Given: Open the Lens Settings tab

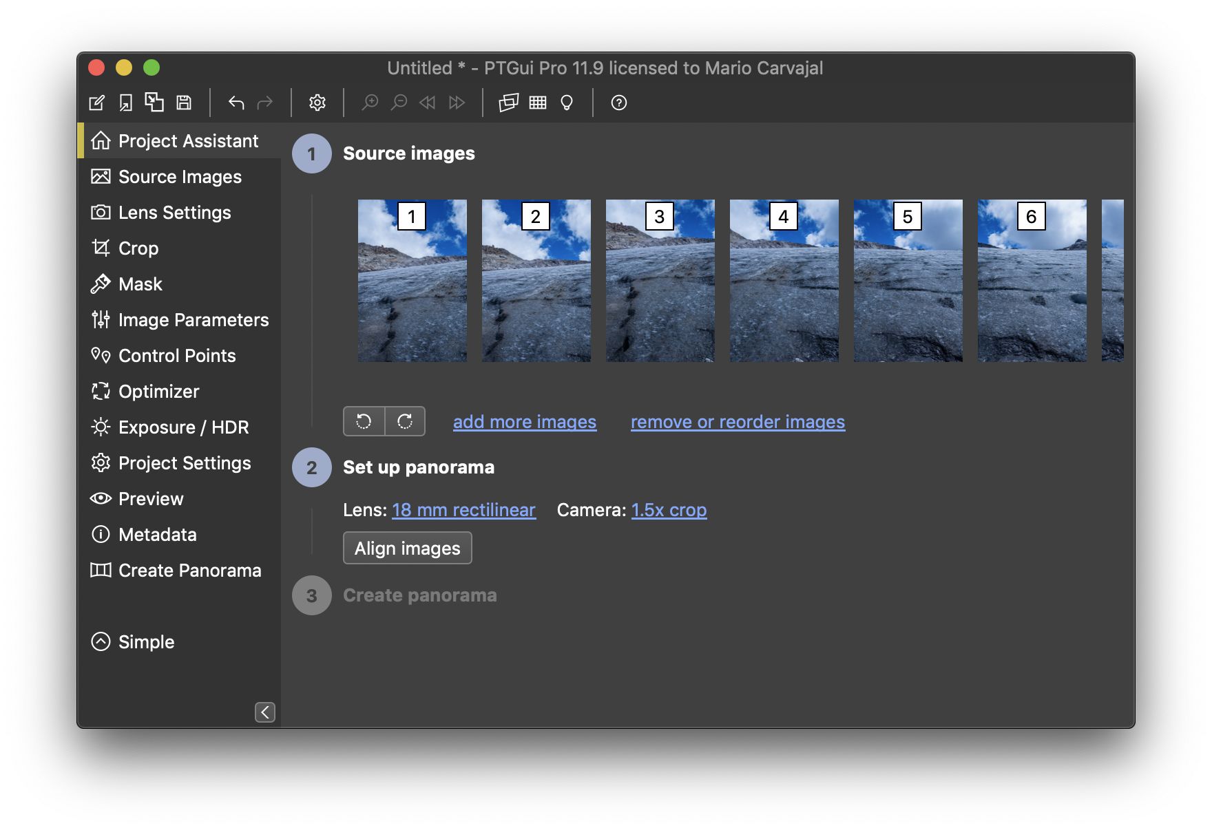Looking at the screenshot, I should pos(180,213).
